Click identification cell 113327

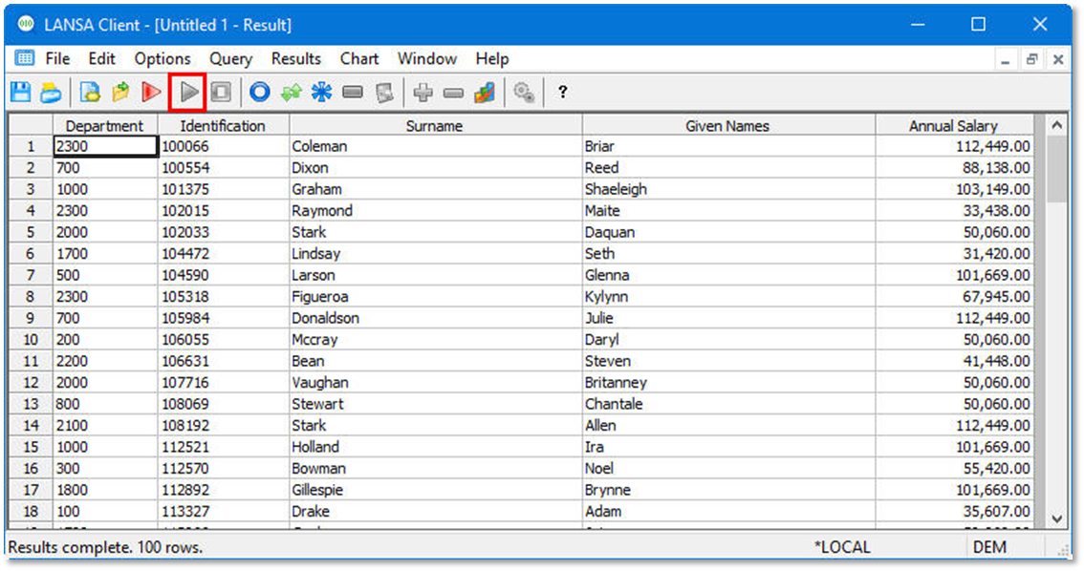(x=224, y=512)
